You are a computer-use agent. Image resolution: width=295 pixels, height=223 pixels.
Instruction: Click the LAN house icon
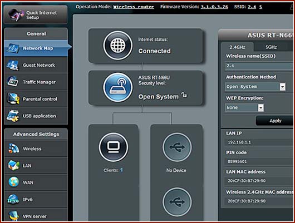[13, 166]
